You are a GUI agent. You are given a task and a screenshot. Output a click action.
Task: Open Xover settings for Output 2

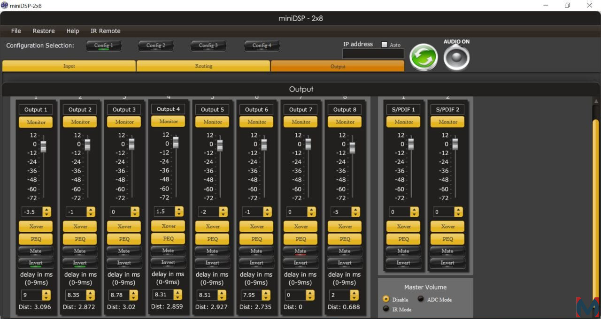click(x=80, y=227)
